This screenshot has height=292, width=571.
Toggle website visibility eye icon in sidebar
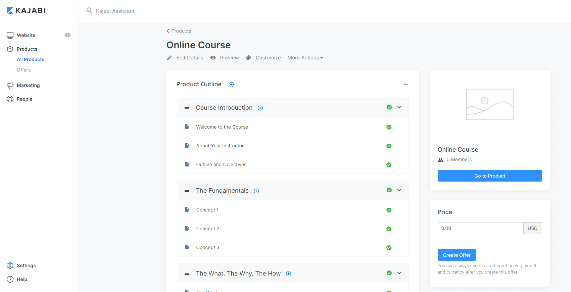(x=67, y=35)
